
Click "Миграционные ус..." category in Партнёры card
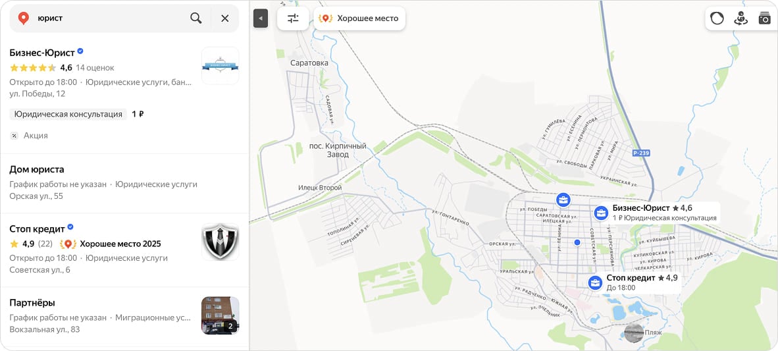tap(152, 317)
